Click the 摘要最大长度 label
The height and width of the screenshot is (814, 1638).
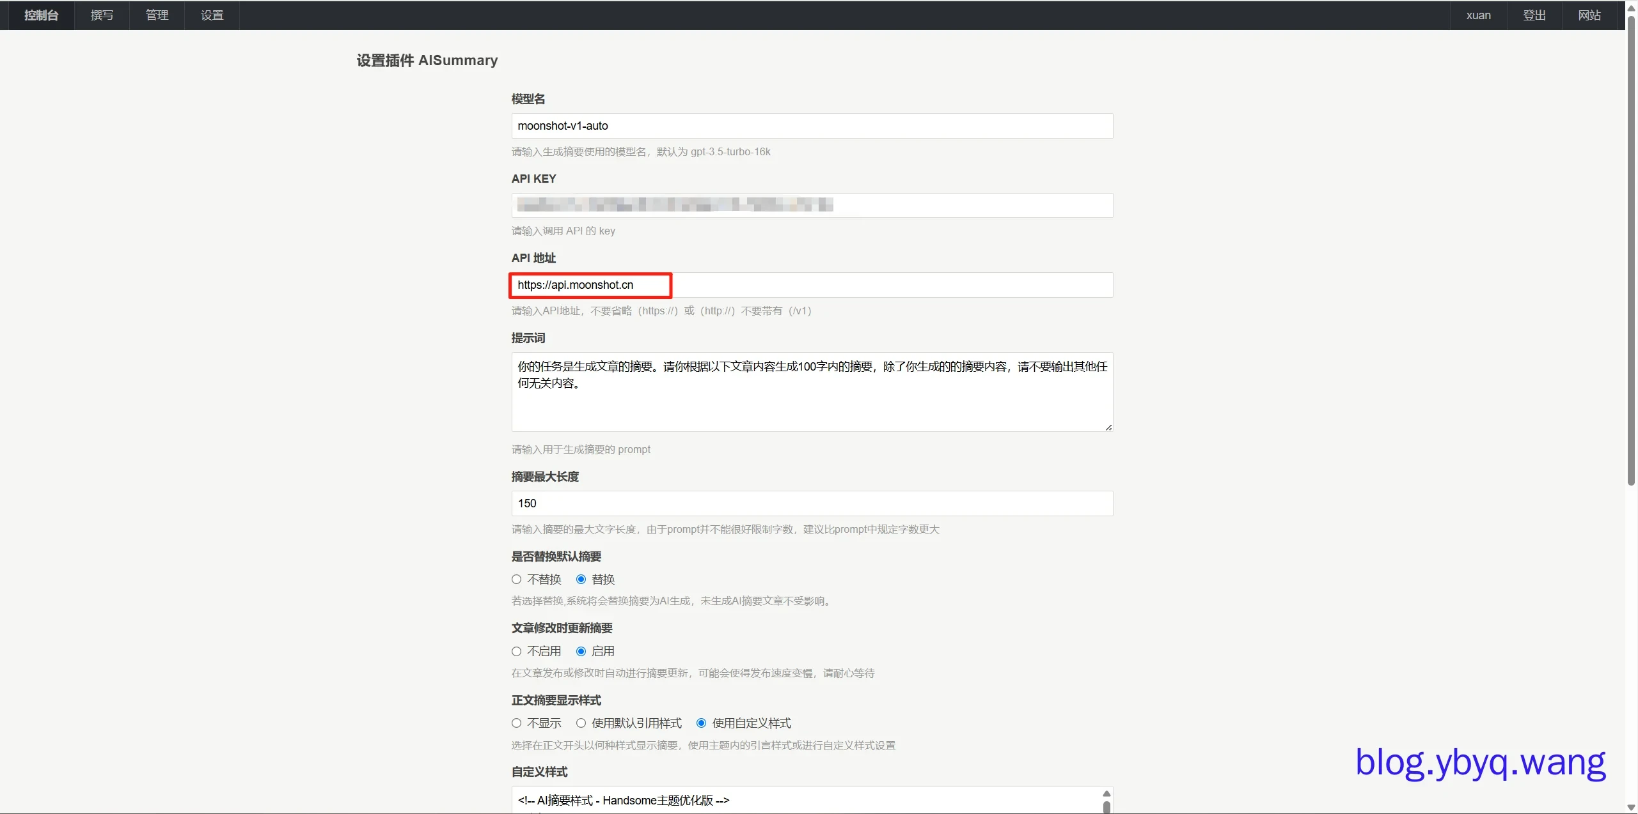(x=546, y=477)
